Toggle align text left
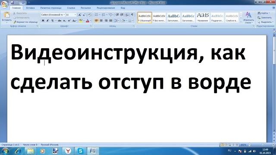The height and width of the screenshot is (155, 276). click(97, 21)
